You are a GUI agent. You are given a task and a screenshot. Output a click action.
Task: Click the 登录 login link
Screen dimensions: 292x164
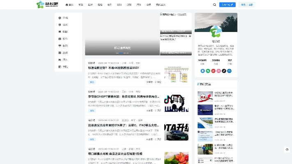(x=243, y=5)
